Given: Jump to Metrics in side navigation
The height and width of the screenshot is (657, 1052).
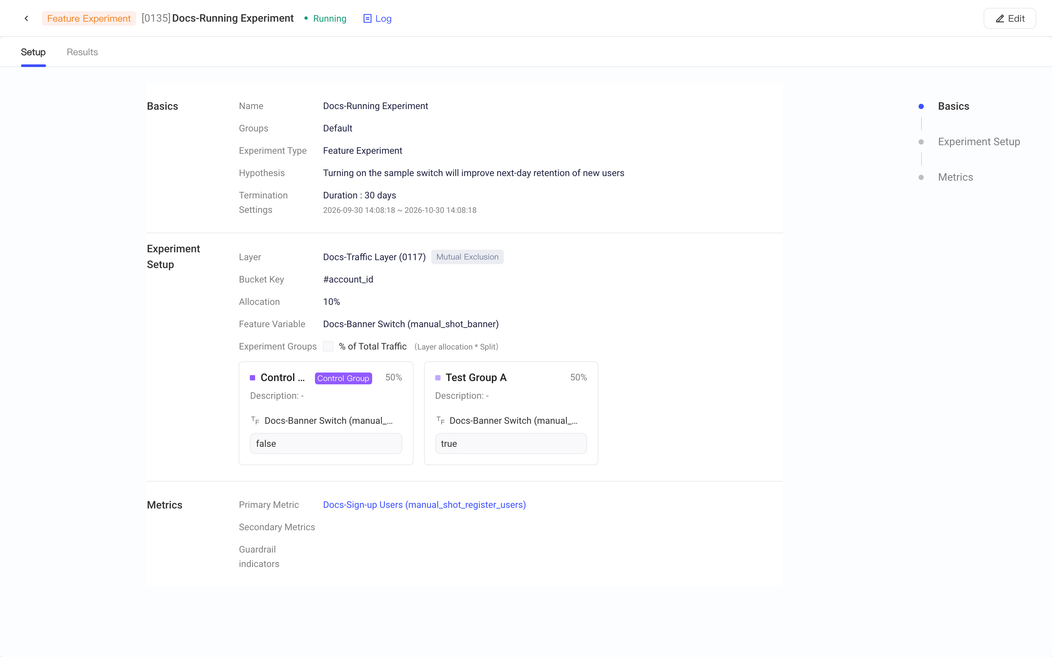Looking at the screenshot, I should pyautogui.click(x=955, y=177).
